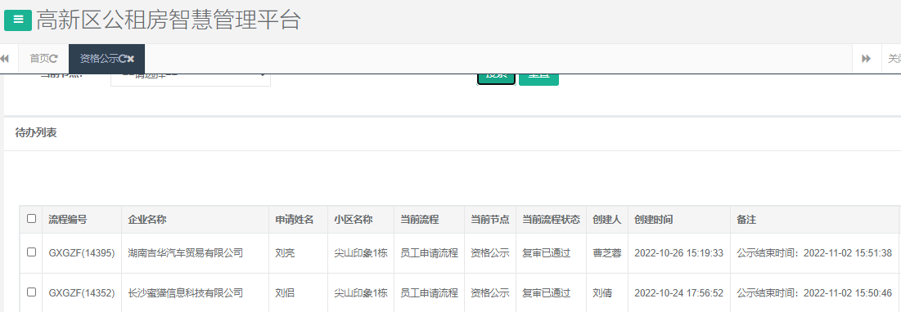Click cell GXGZF(14395)
Viewport: 901px width, 312px height.
coord(82,253)
